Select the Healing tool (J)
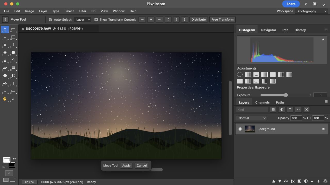 pos(5,53)
